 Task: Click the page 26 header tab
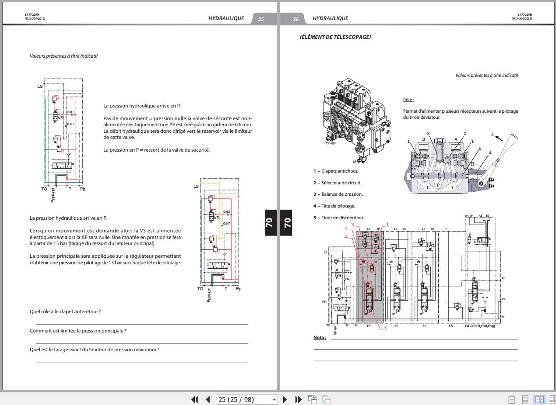[x=296, y=19]
